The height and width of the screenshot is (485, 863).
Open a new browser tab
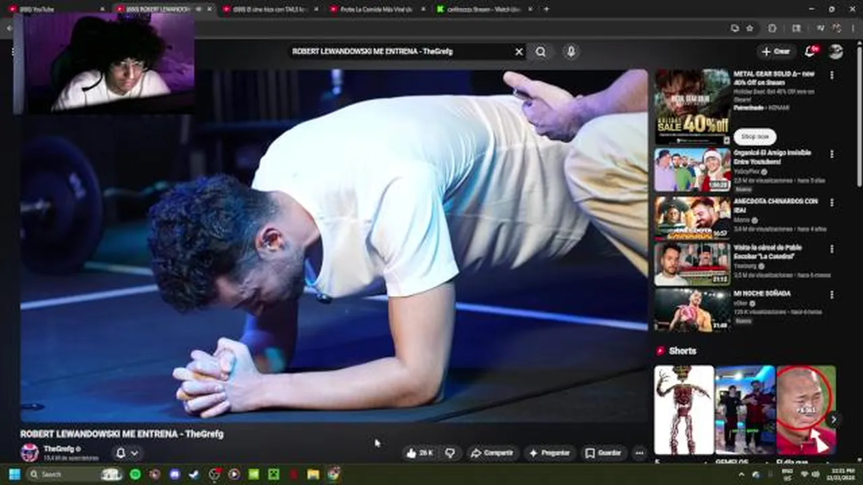click(546, 9)
